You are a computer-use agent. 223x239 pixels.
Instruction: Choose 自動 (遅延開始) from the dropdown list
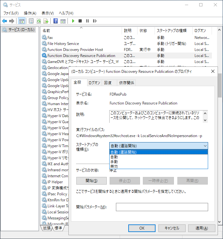(x=159, y=152)
